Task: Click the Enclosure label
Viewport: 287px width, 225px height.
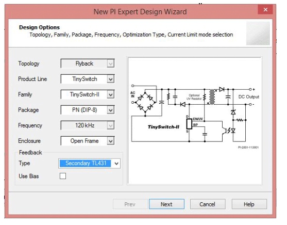Action: click(29, 141)
